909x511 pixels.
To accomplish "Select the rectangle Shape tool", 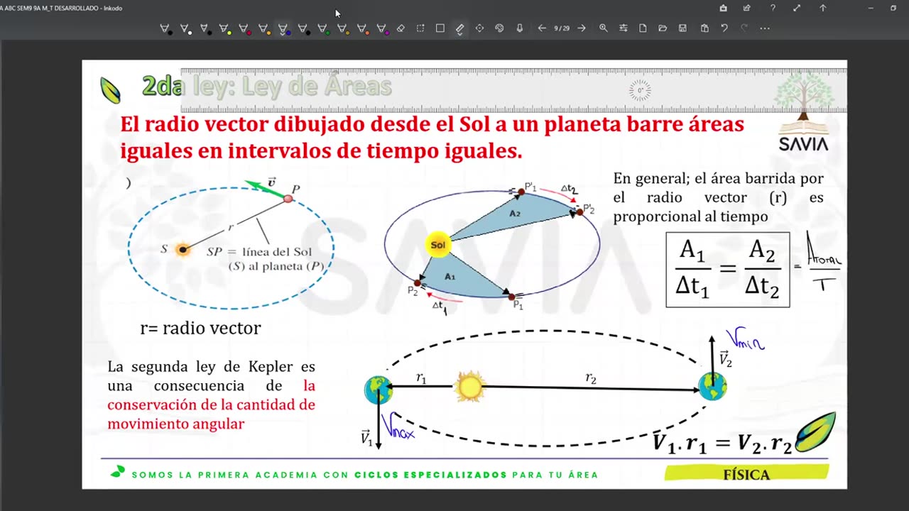I will [440, 28].
